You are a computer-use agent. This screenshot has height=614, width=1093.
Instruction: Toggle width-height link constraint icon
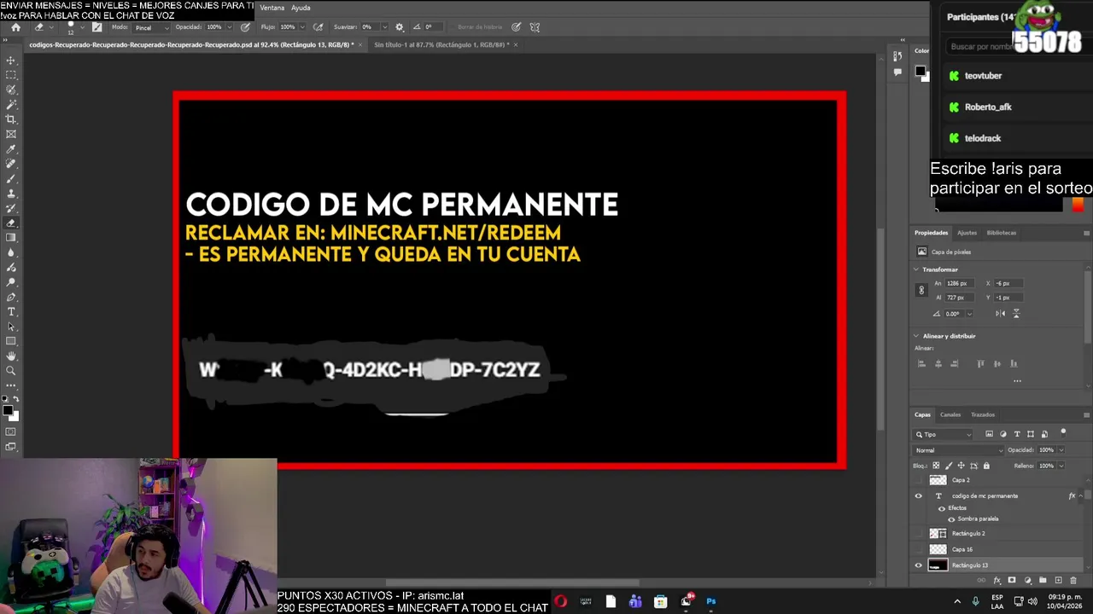pyautogui.click(x=921, y=290)
